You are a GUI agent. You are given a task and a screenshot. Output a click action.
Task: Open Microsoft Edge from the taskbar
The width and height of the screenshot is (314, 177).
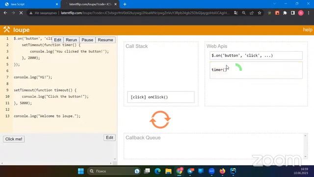pyautogui.click(x=158, y=171)
